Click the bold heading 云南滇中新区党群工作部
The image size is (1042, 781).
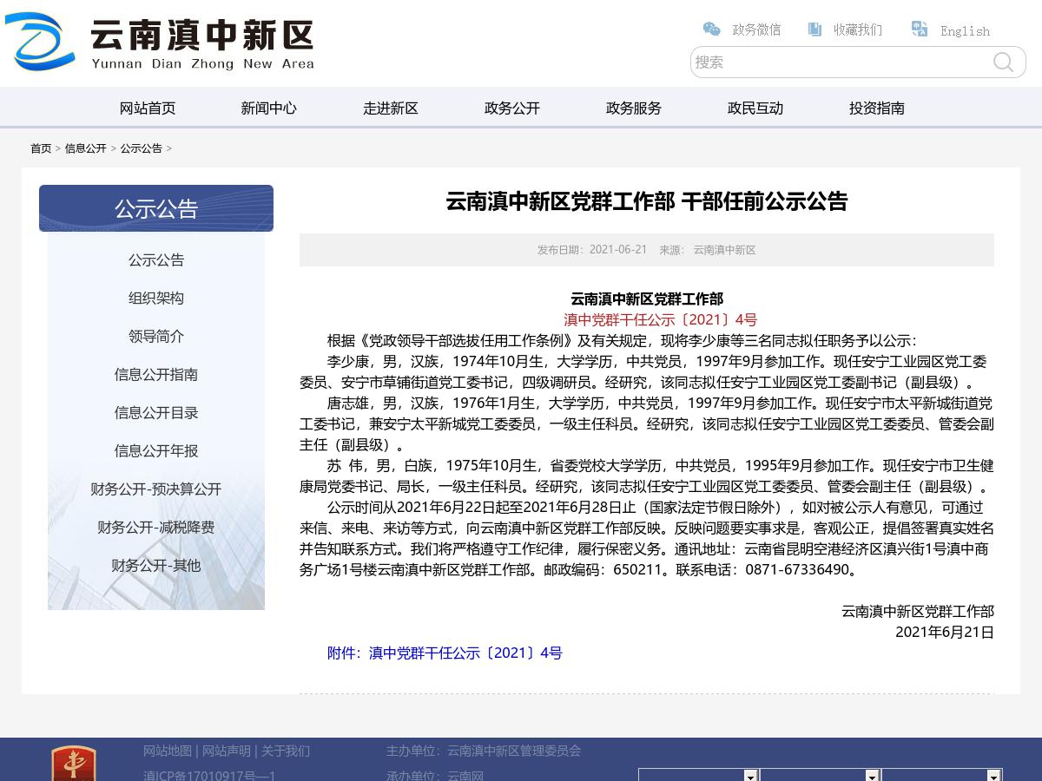pyautogui.click(x=647, y=299)
